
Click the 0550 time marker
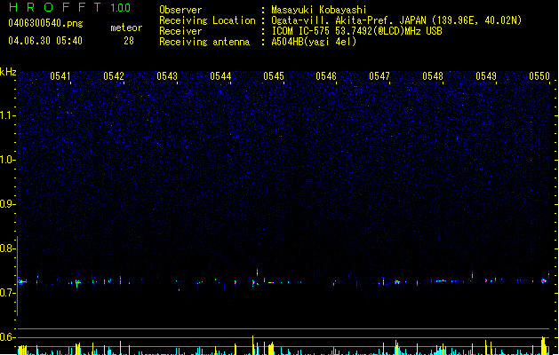[539, 76]
